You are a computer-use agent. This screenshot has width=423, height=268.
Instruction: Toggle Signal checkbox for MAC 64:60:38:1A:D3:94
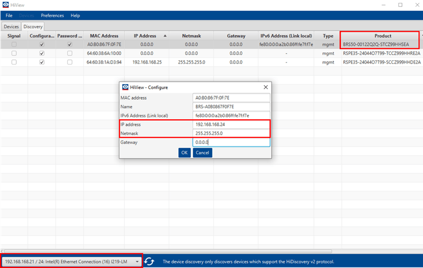point(14,62)
